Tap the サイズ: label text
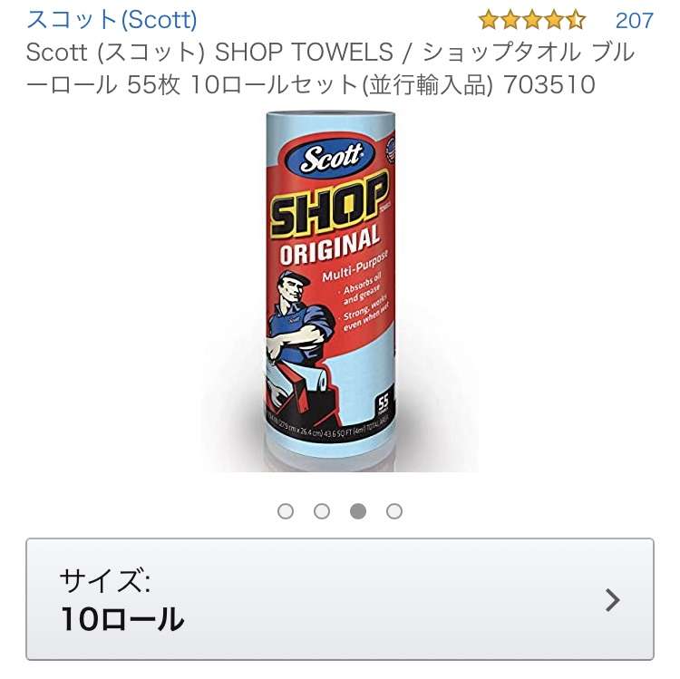Image resolution: width=680 pixels, height=679 pixels. (x=105, y=581)
